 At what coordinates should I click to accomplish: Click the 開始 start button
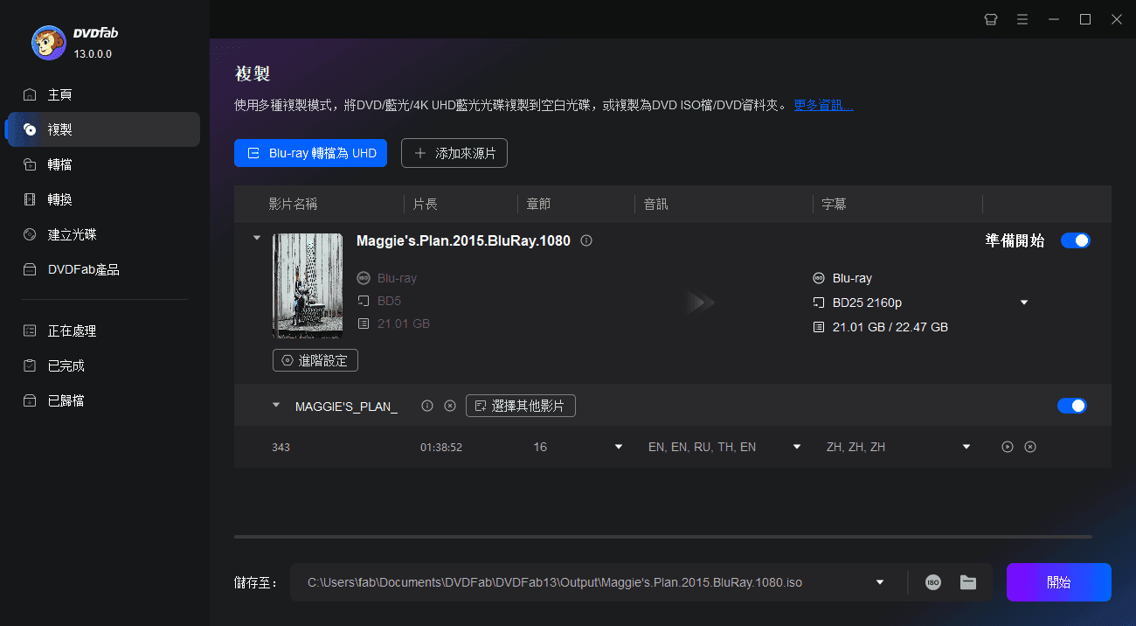click(x=1058, y=582)
